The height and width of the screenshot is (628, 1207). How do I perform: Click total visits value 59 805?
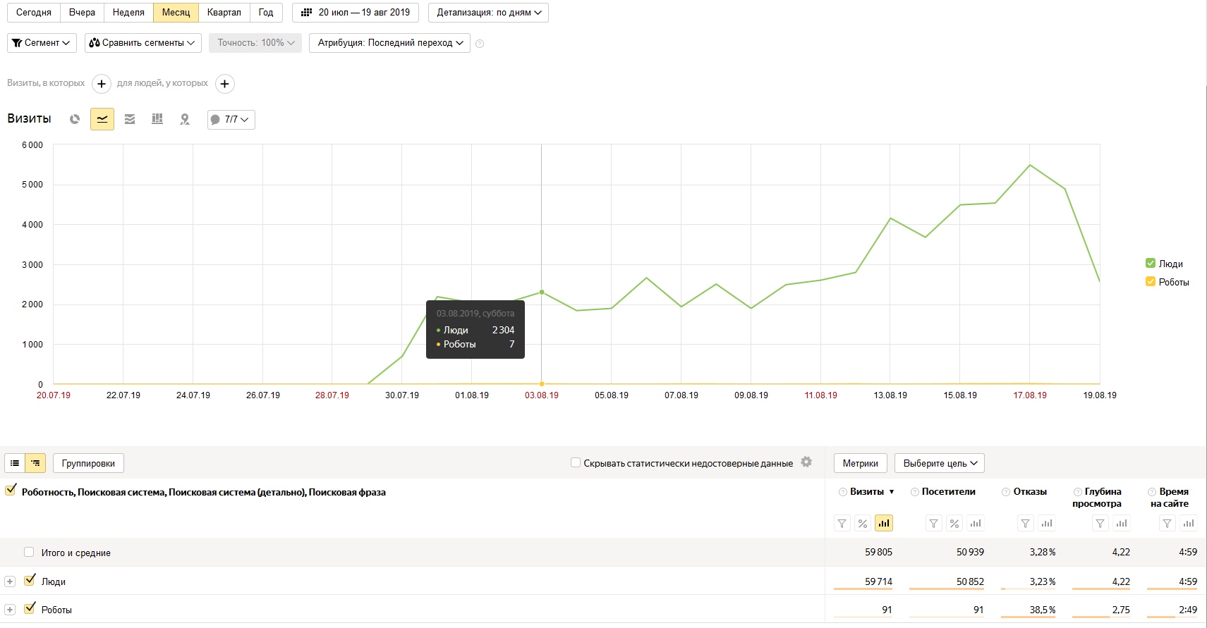(x=878, y=552)
